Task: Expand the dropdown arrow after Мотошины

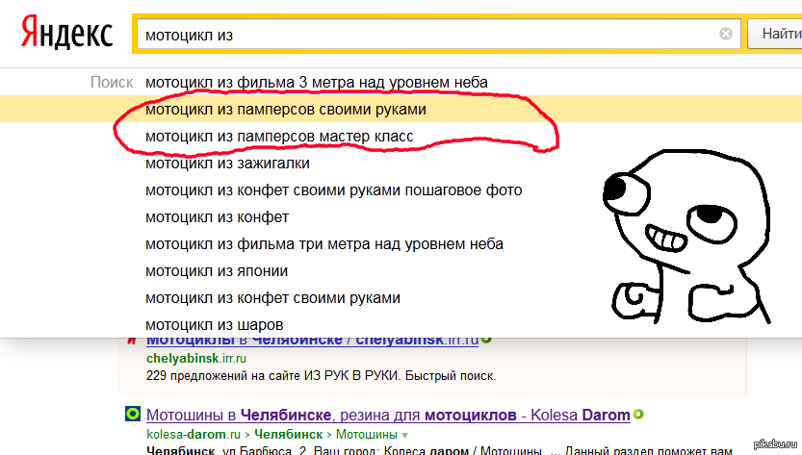Action: pos(405,436)
